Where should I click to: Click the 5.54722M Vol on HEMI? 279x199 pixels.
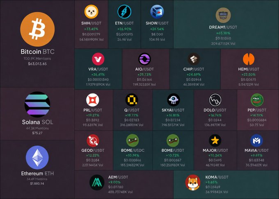249,85
